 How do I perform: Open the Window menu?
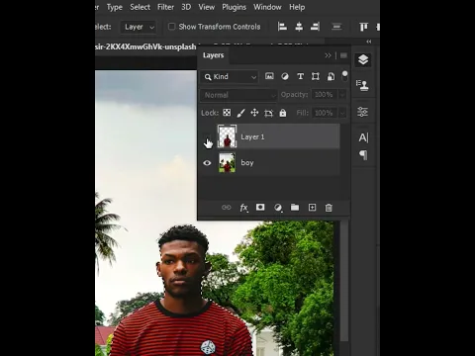(267, 7)
